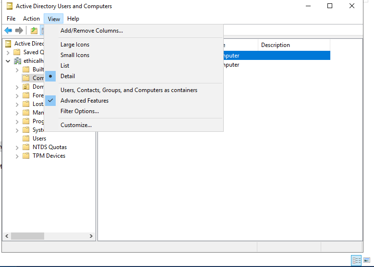This screenshot has height=267, width=374.
Task: Expand the Saved Queries node
Action: [x=8, y=52]
